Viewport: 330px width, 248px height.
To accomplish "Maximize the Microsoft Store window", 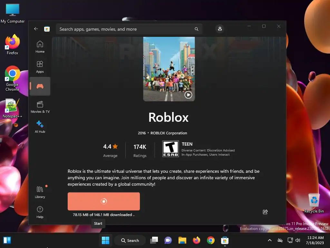I will point(264,26).
